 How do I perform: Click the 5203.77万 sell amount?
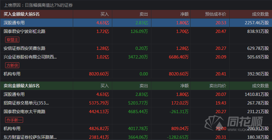tap(138, 103)
